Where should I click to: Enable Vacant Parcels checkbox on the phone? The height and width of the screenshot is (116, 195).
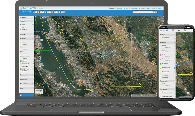pyautogui.click(x=174, y=38)
